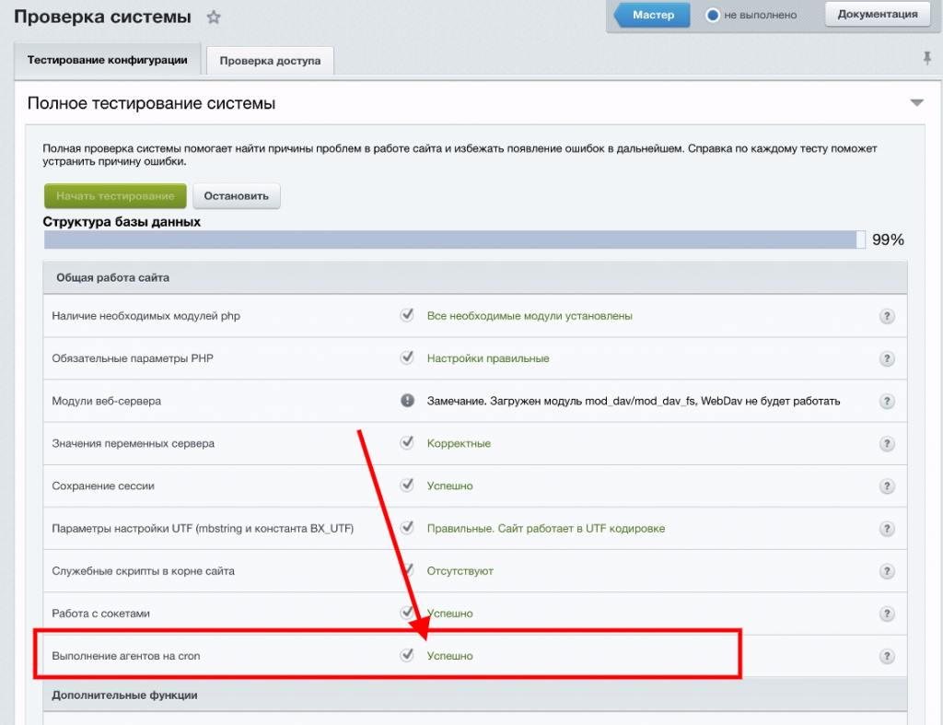
Task: Open help icon for required PHP parameters
Action: [887, 358]
